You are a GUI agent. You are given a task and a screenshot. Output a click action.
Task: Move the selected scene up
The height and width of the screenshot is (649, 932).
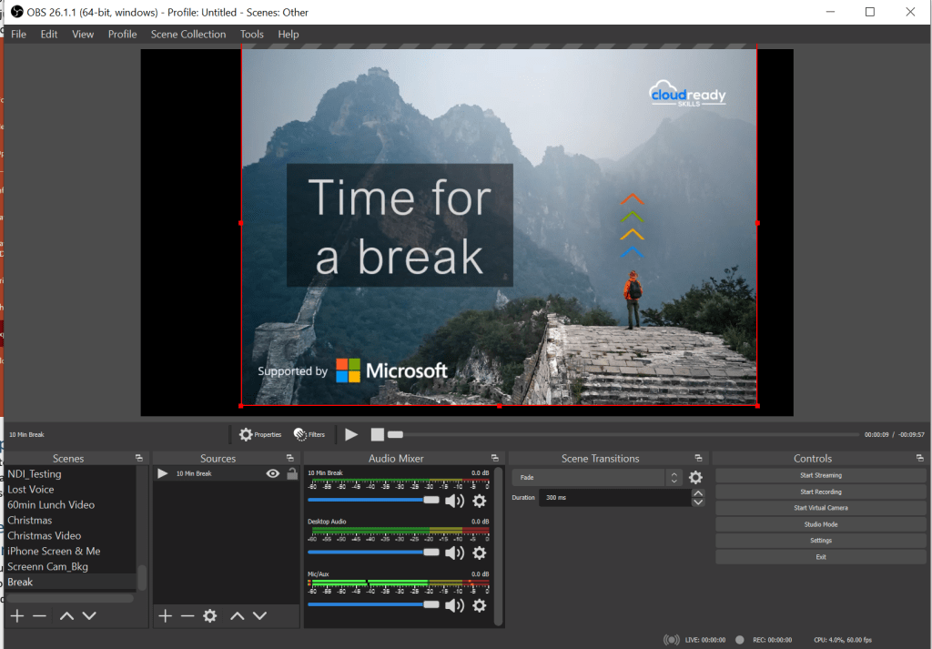(66, 616)
